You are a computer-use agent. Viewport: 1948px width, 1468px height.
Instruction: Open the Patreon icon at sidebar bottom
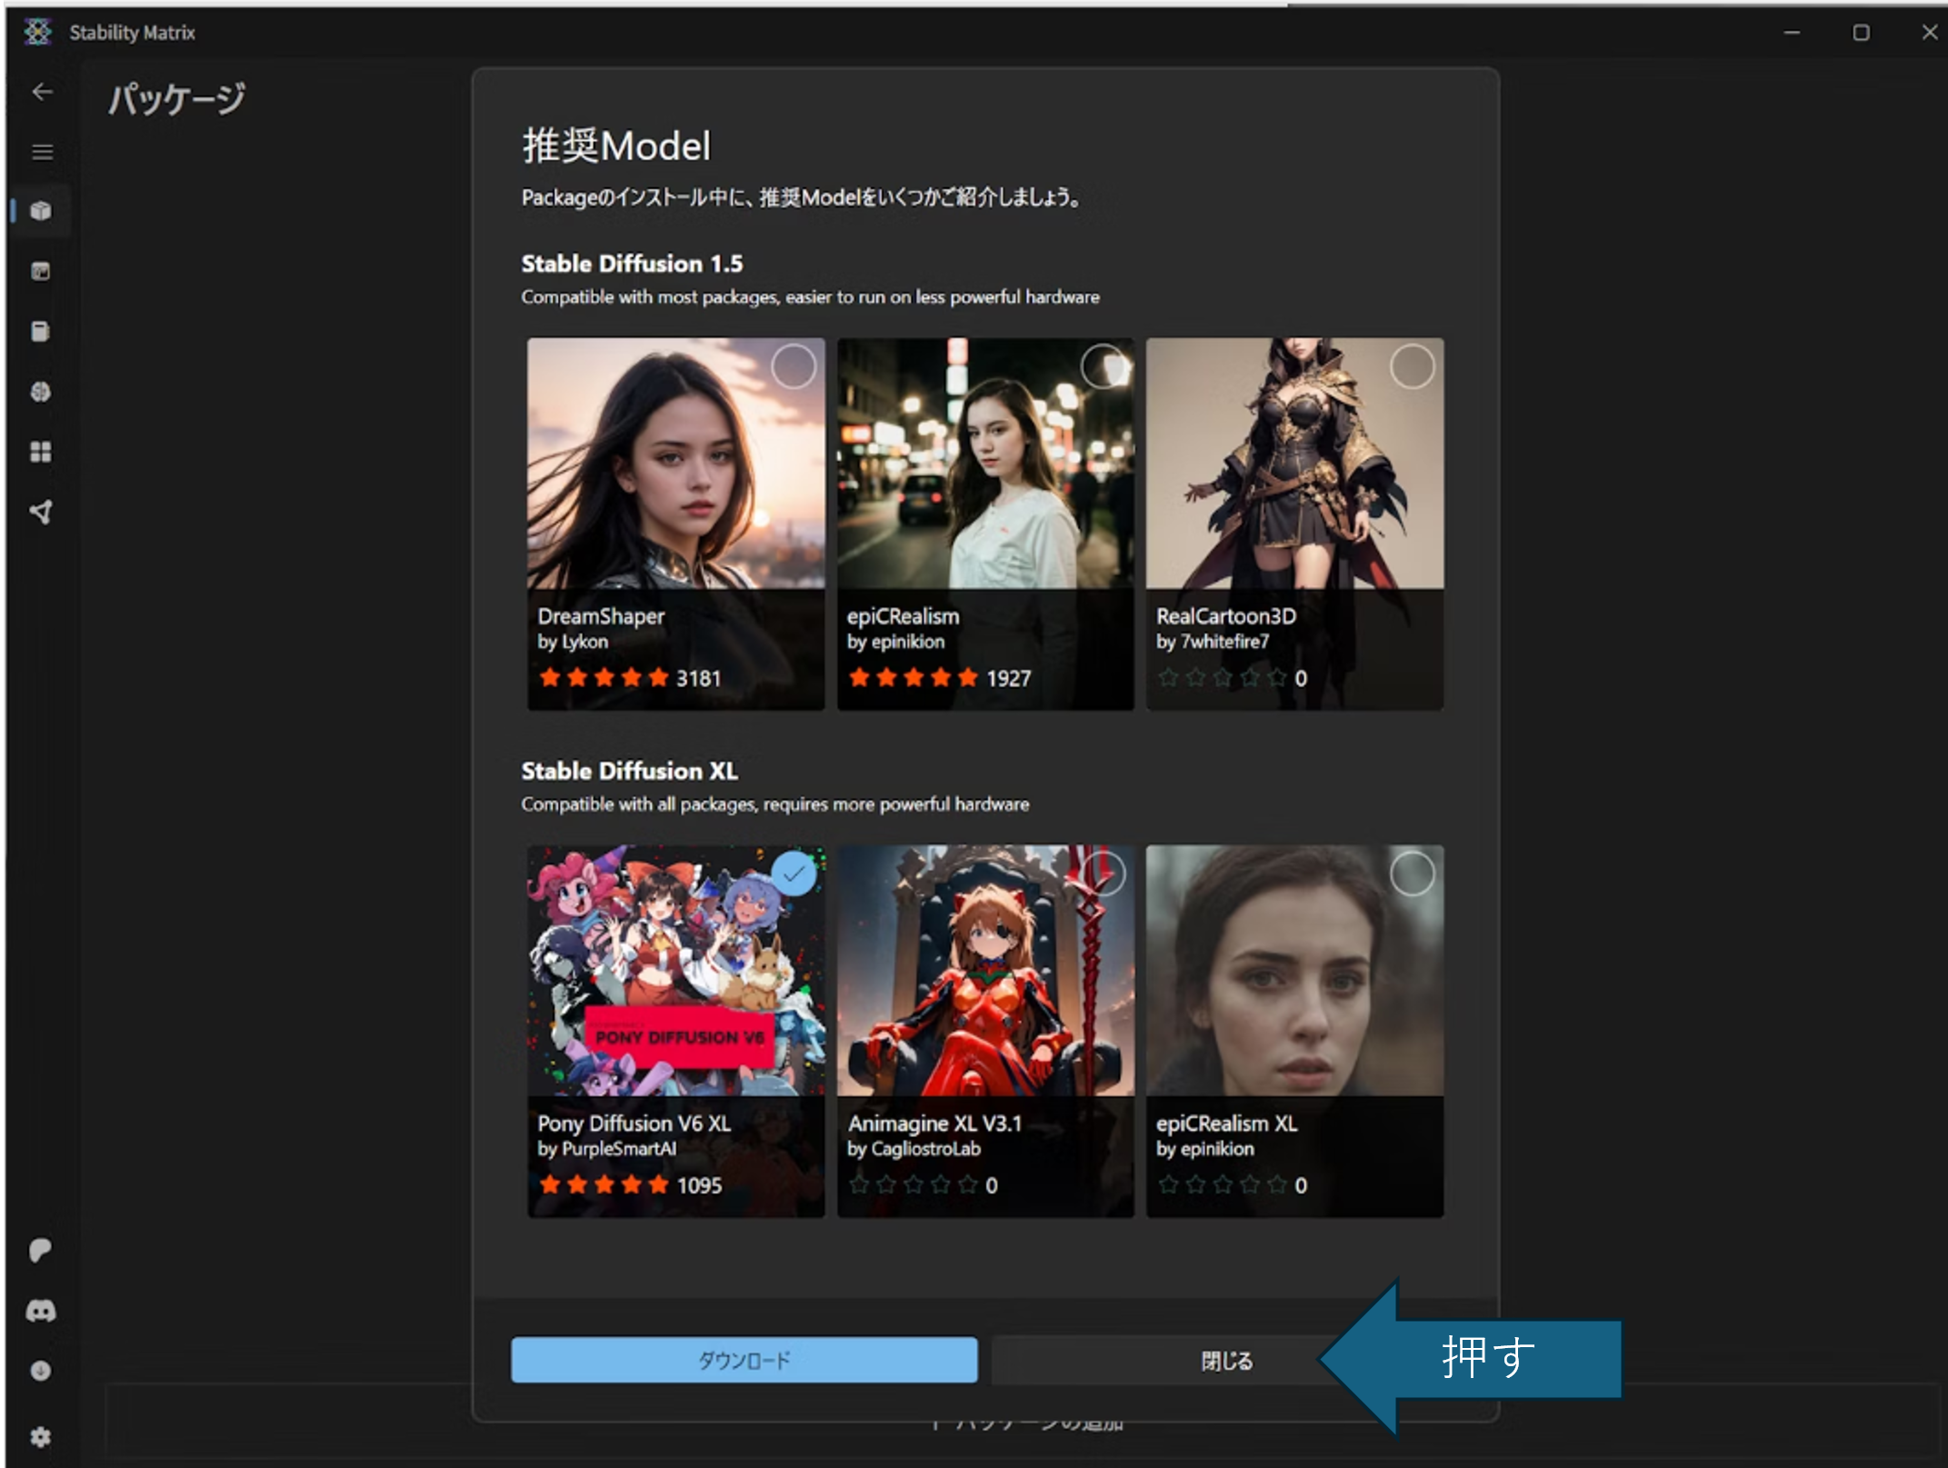tap(41, 1250)
